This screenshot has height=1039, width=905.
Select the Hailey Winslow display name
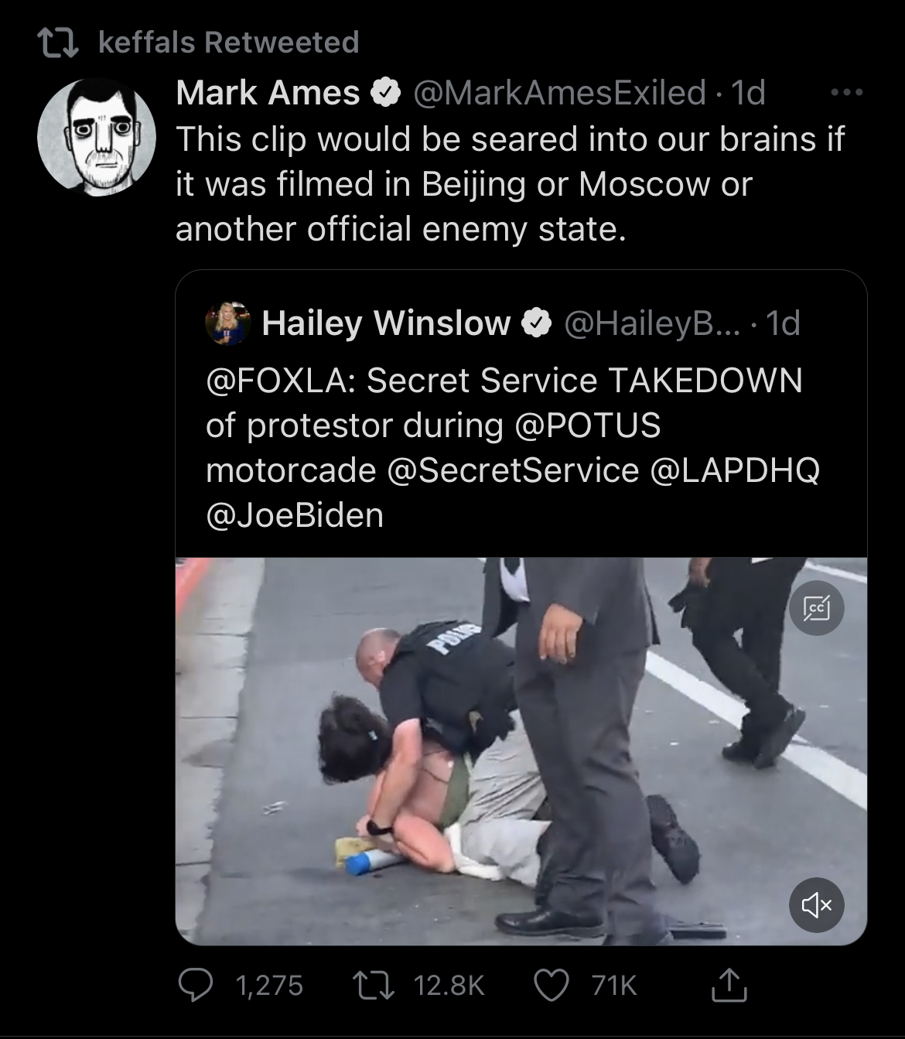[x=386, y=323]
